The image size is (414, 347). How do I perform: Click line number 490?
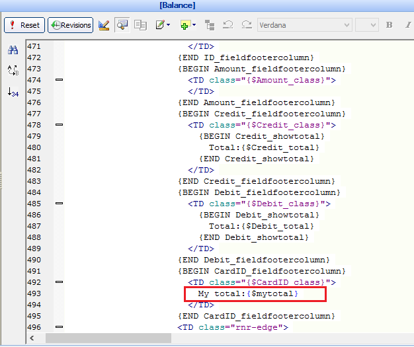click(34, 260)
